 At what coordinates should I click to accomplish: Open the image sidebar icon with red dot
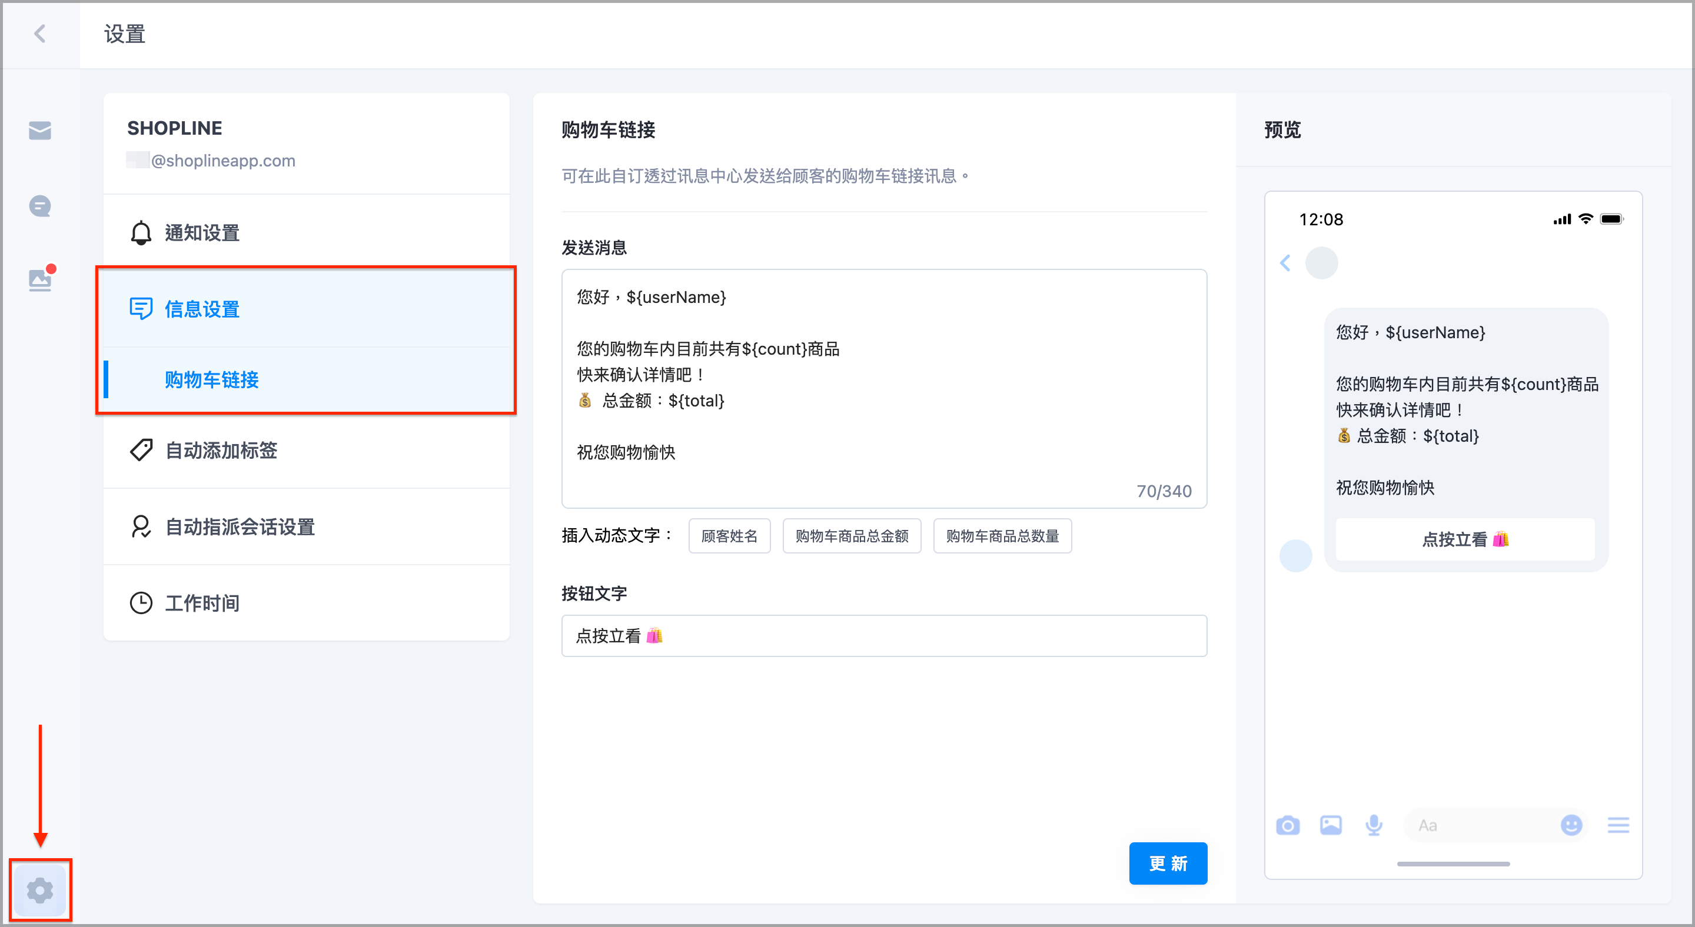coord(40,279)
